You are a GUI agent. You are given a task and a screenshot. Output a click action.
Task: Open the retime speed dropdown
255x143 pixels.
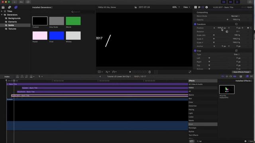click(x=114, y=72)
